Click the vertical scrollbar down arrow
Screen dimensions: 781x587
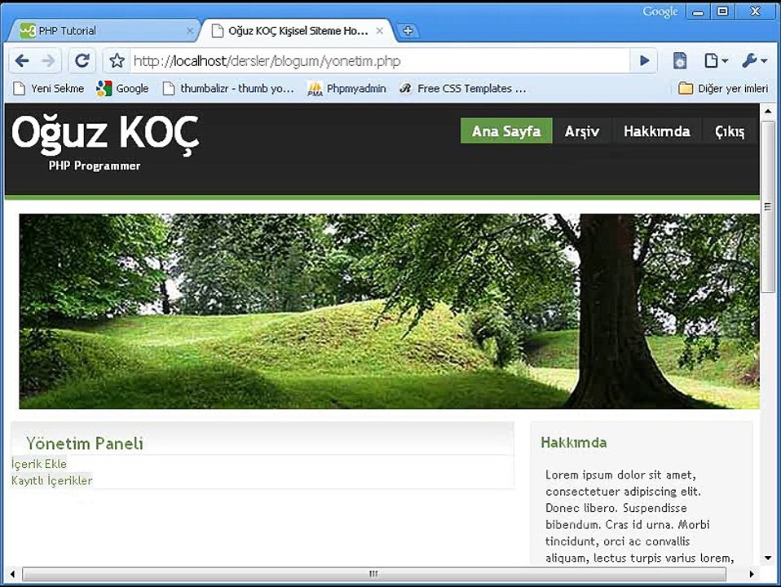pos(768,558)
